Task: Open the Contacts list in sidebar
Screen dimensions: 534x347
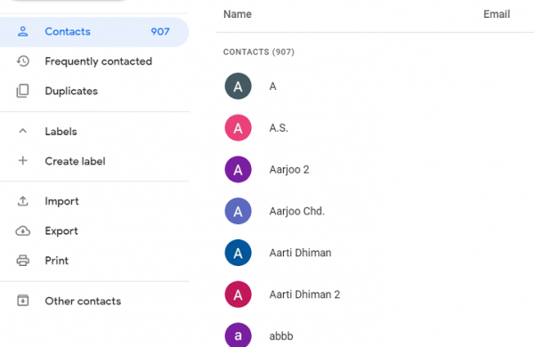Action: (93, 32)
